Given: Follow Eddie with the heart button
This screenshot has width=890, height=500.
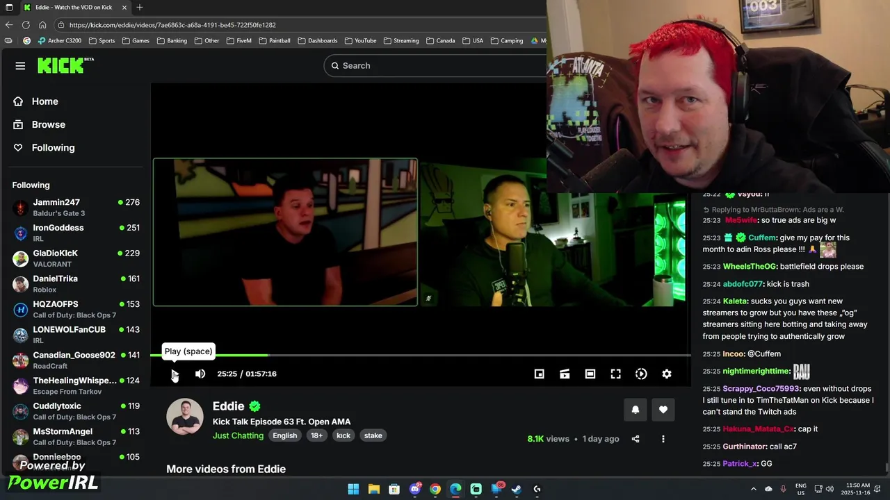Looking at the screenshot, I should (x=663, y=410).
